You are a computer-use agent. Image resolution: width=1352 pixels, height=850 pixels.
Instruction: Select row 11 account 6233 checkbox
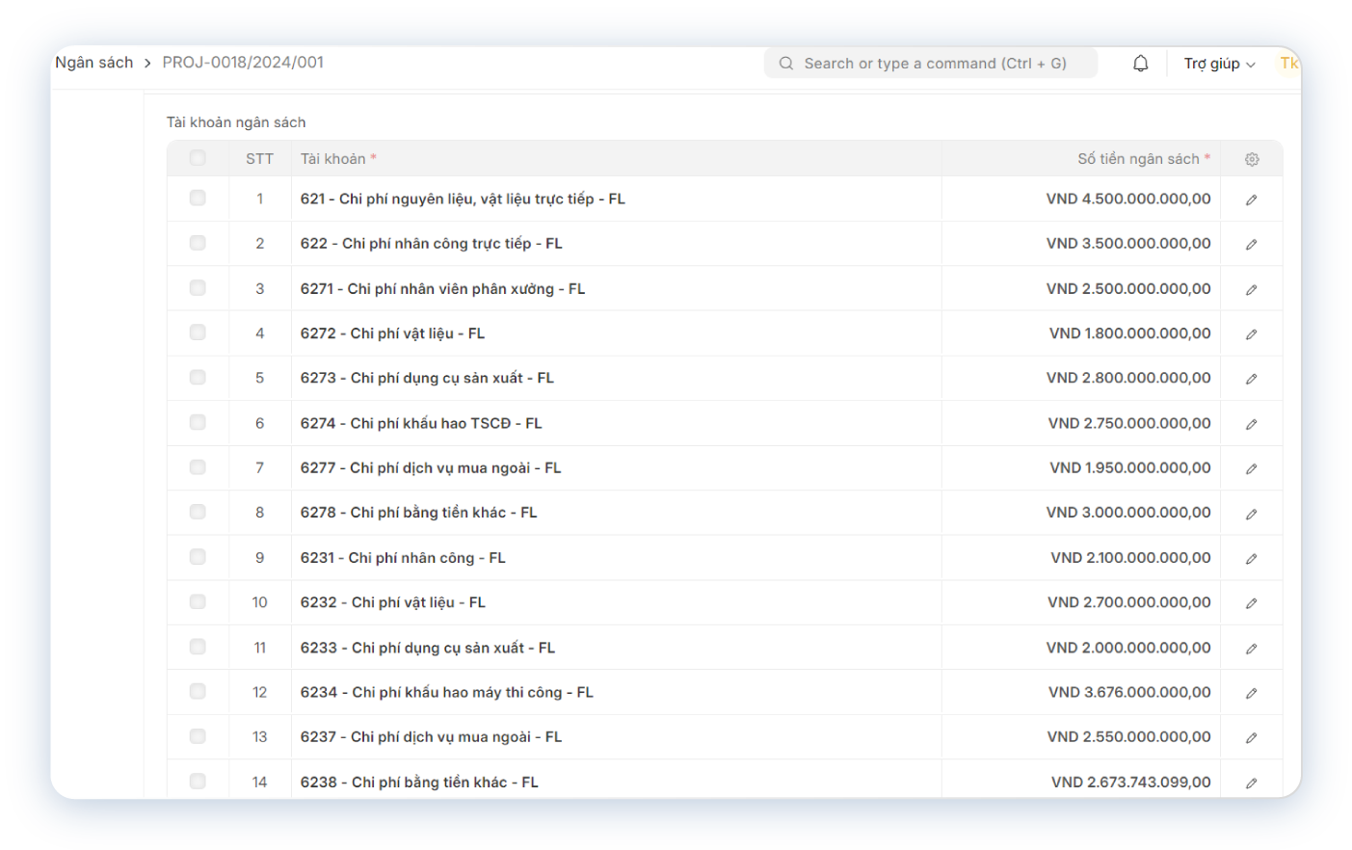click(x=198, y=647)
